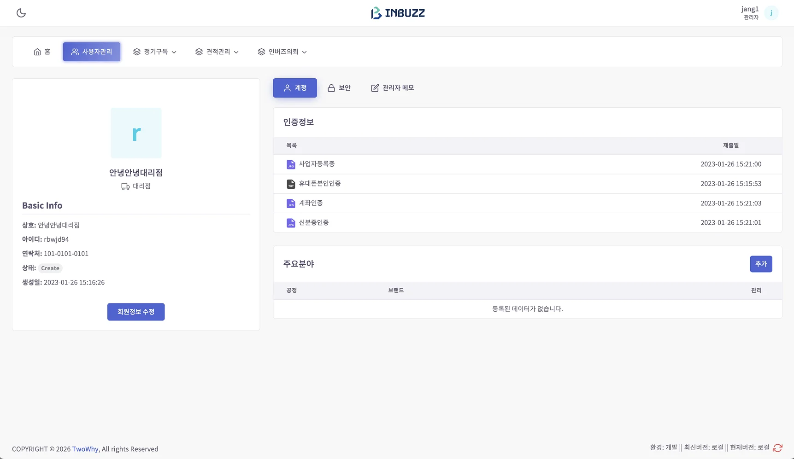794x459 pixels.
Task: Open the 신분증인증 entry
Action: 314,222
